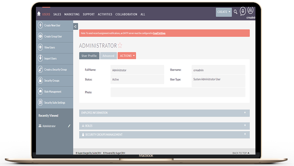The width and height of the screenshot is (294, 166).
Task: Open the ACTIONS dropdown menu
Action: click(127, 56)
